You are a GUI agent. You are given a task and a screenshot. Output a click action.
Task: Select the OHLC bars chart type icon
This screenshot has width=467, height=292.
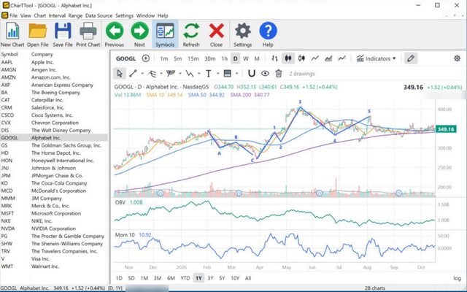(274, 58)
